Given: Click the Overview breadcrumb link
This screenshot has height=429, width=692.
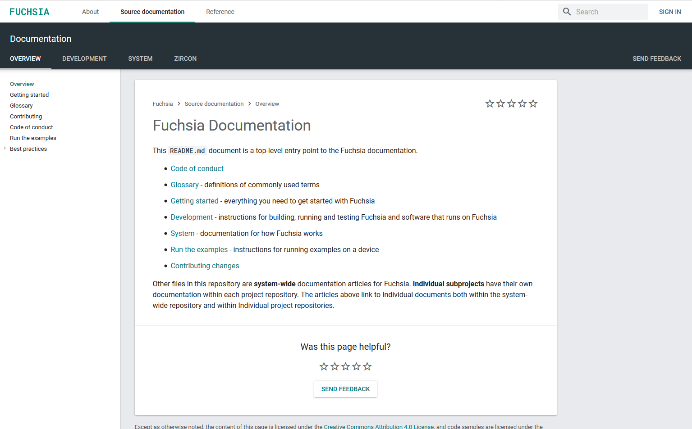Looking at the screenshot, I should (x=267, y=104).
